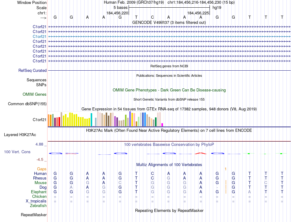Click the hg19 text beside scale bar
The width and height of the screenshot is (291, 222).
point(217,8)
